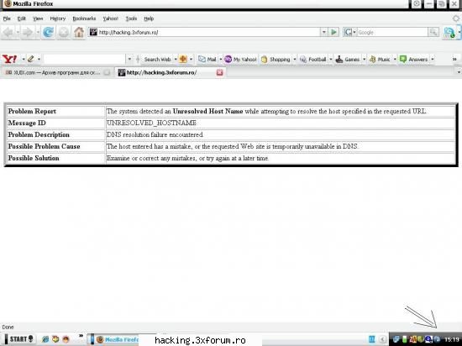Expand Yahoo search box dropdown

coord(129,59)
